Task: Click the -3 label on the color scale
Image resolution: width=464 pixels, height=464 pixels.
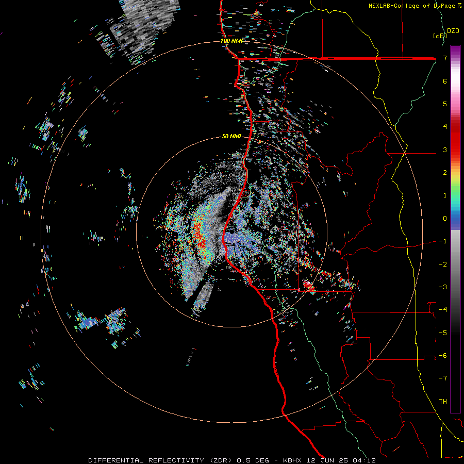Action: click(443, 287)
